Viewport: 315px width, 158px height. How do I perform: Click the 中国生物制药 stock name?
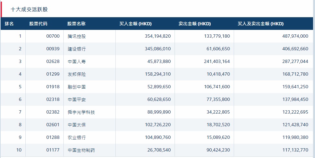click(x=81, y=150)
